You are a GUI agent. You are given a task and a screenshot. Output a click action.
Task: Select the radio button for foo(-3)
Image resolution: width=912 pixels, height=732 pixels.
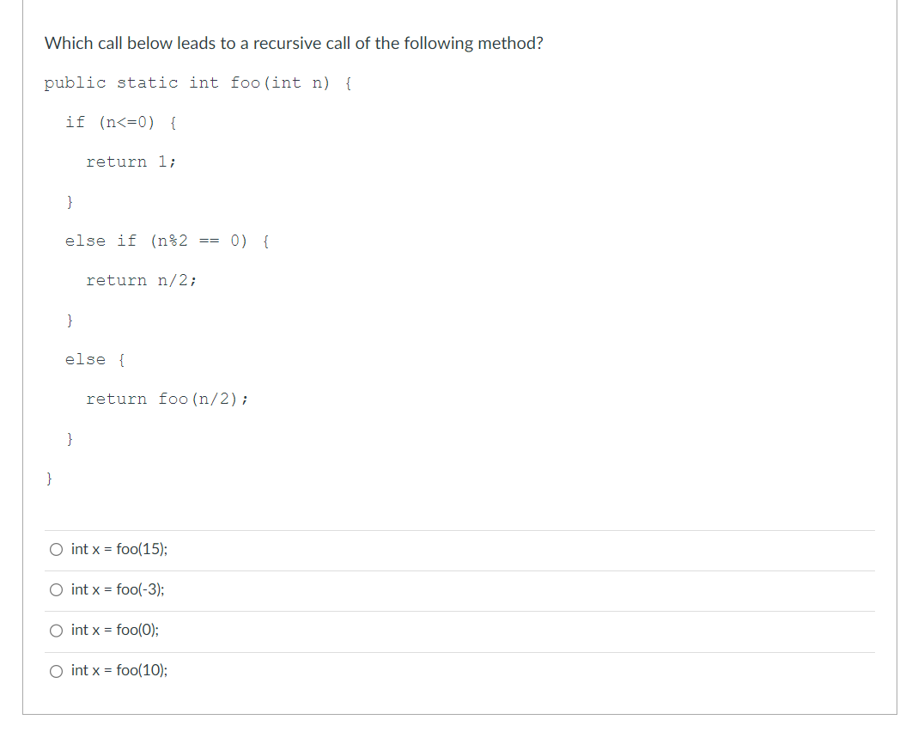(55, 589)
